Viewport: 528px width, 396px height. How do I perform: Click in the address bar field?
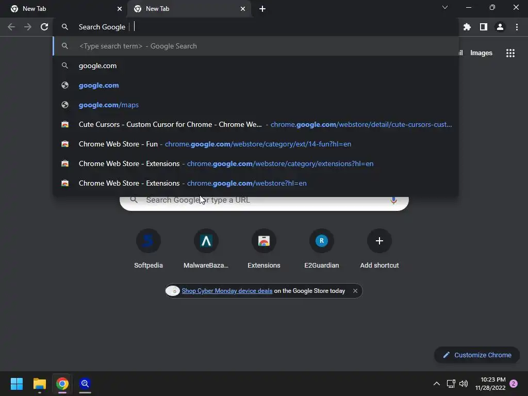coord(256,27)
